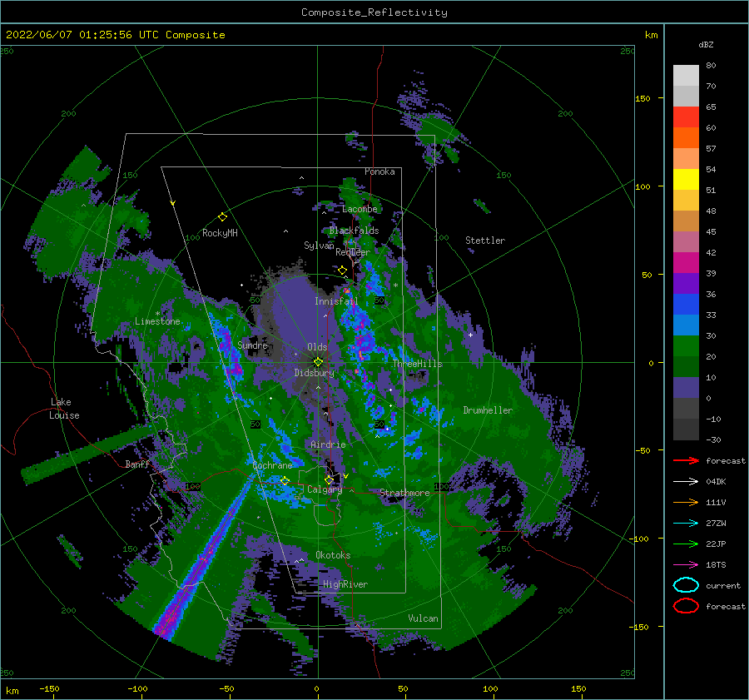Viewport: 749px width, 700px height.
Task: Click the white 04DK arrow in the legend
Action: 686,482
